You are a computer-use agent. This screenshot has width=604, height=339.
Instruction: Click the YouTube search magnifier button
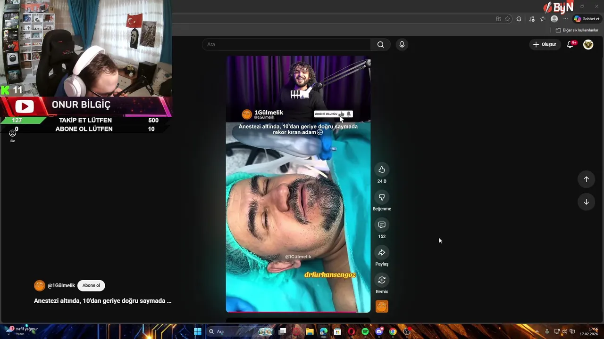pos(380,44)
